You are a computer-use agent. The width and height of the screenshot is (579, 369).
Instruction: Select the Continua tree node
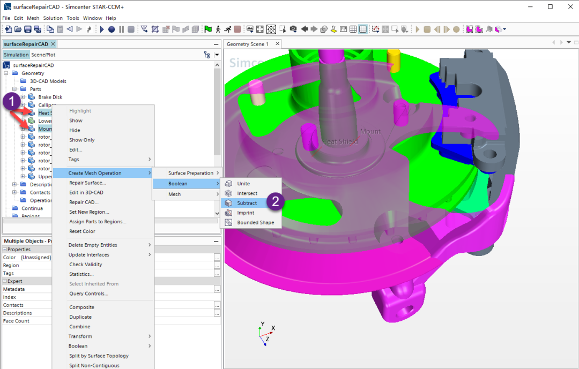pyautogui.click(x=32, y=208)
